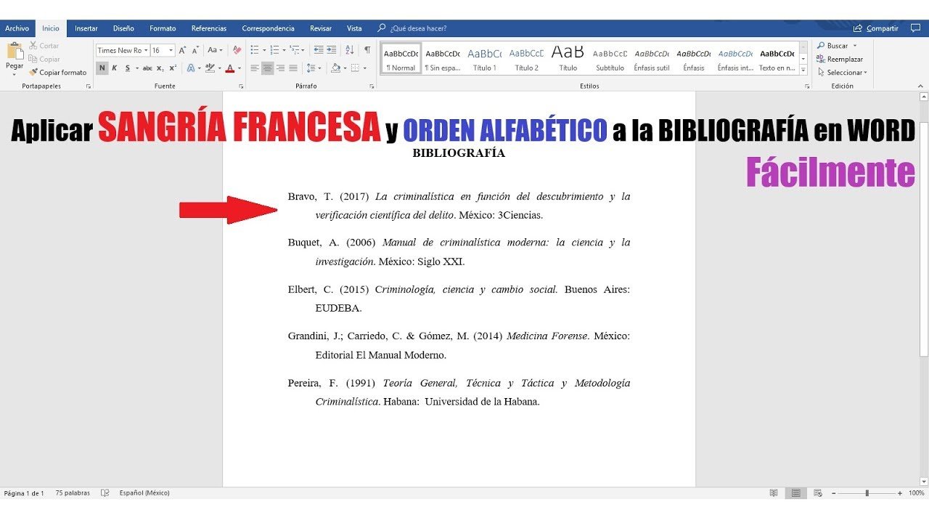Toggle bold (N) formatting
This screenshot has width=929, height=523.
point(102,68)
